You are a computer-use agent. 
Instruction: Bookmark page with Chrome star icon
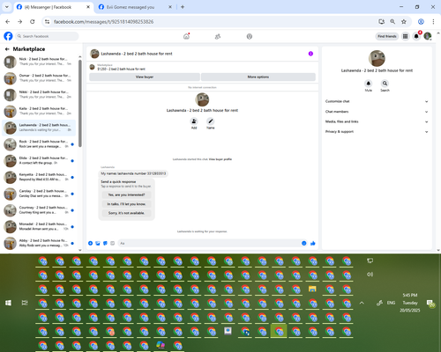(x=404, y=21)
